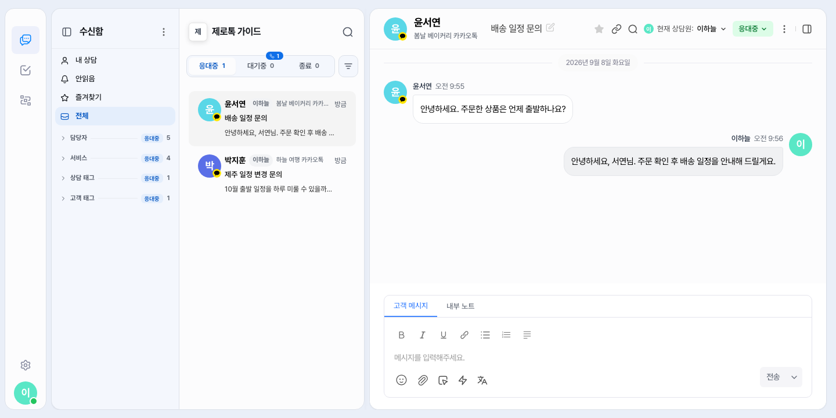Select the 고객 메시지 tab
The height and width of the screenshot is (418, 836).
point(410,306)
